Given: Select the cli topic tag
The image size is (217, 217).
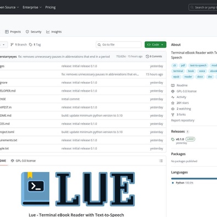Looking at the screenshot, I should [x=174, y=65].
